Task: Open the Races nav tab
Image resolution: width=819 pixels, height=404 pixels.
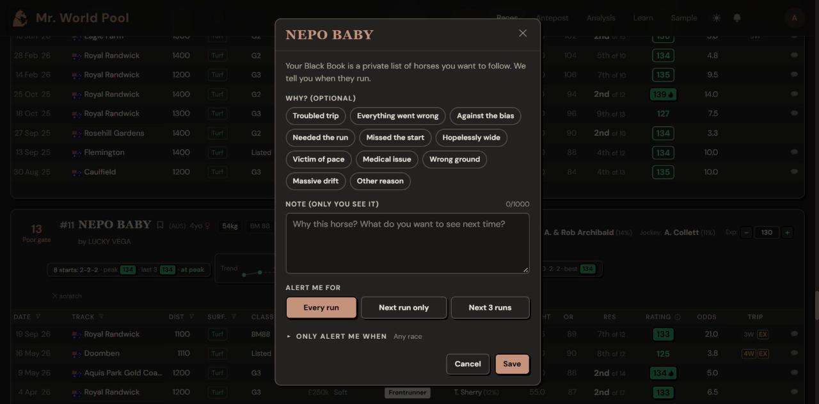Action: click(507, 18)
